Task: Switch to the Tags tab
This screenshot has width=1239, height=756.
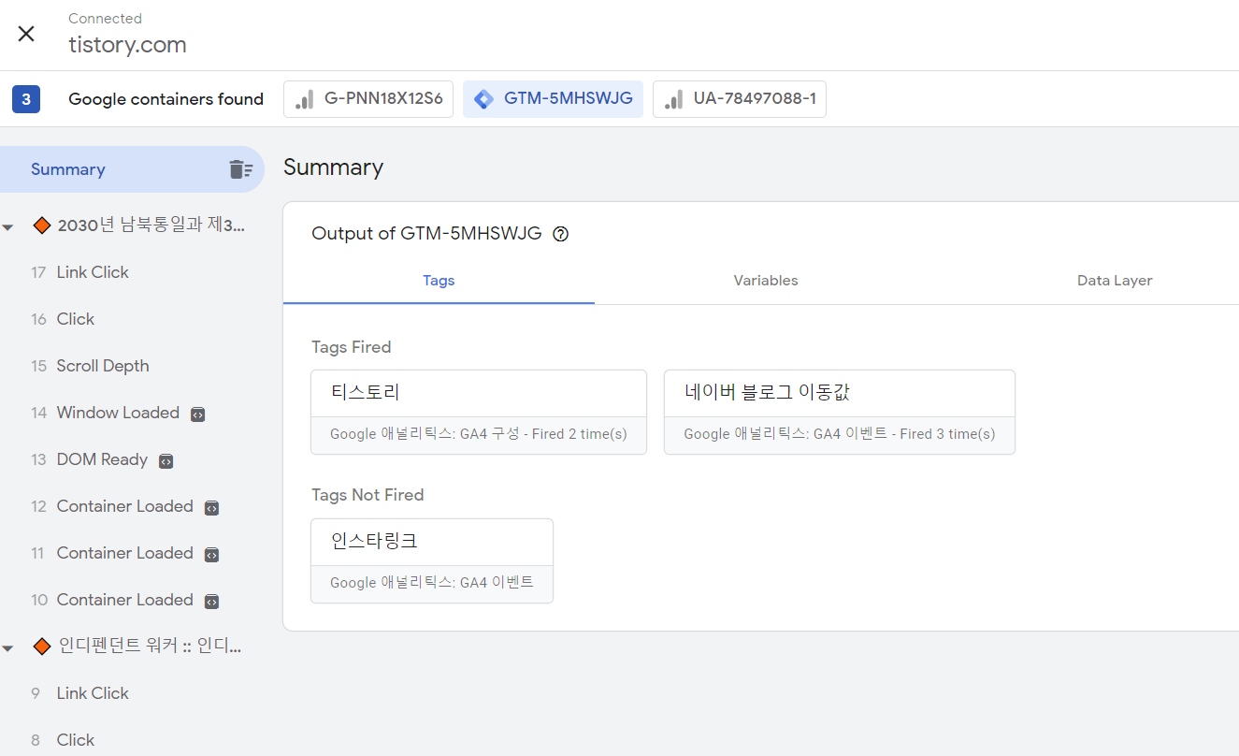Action: tap(439, 281)
